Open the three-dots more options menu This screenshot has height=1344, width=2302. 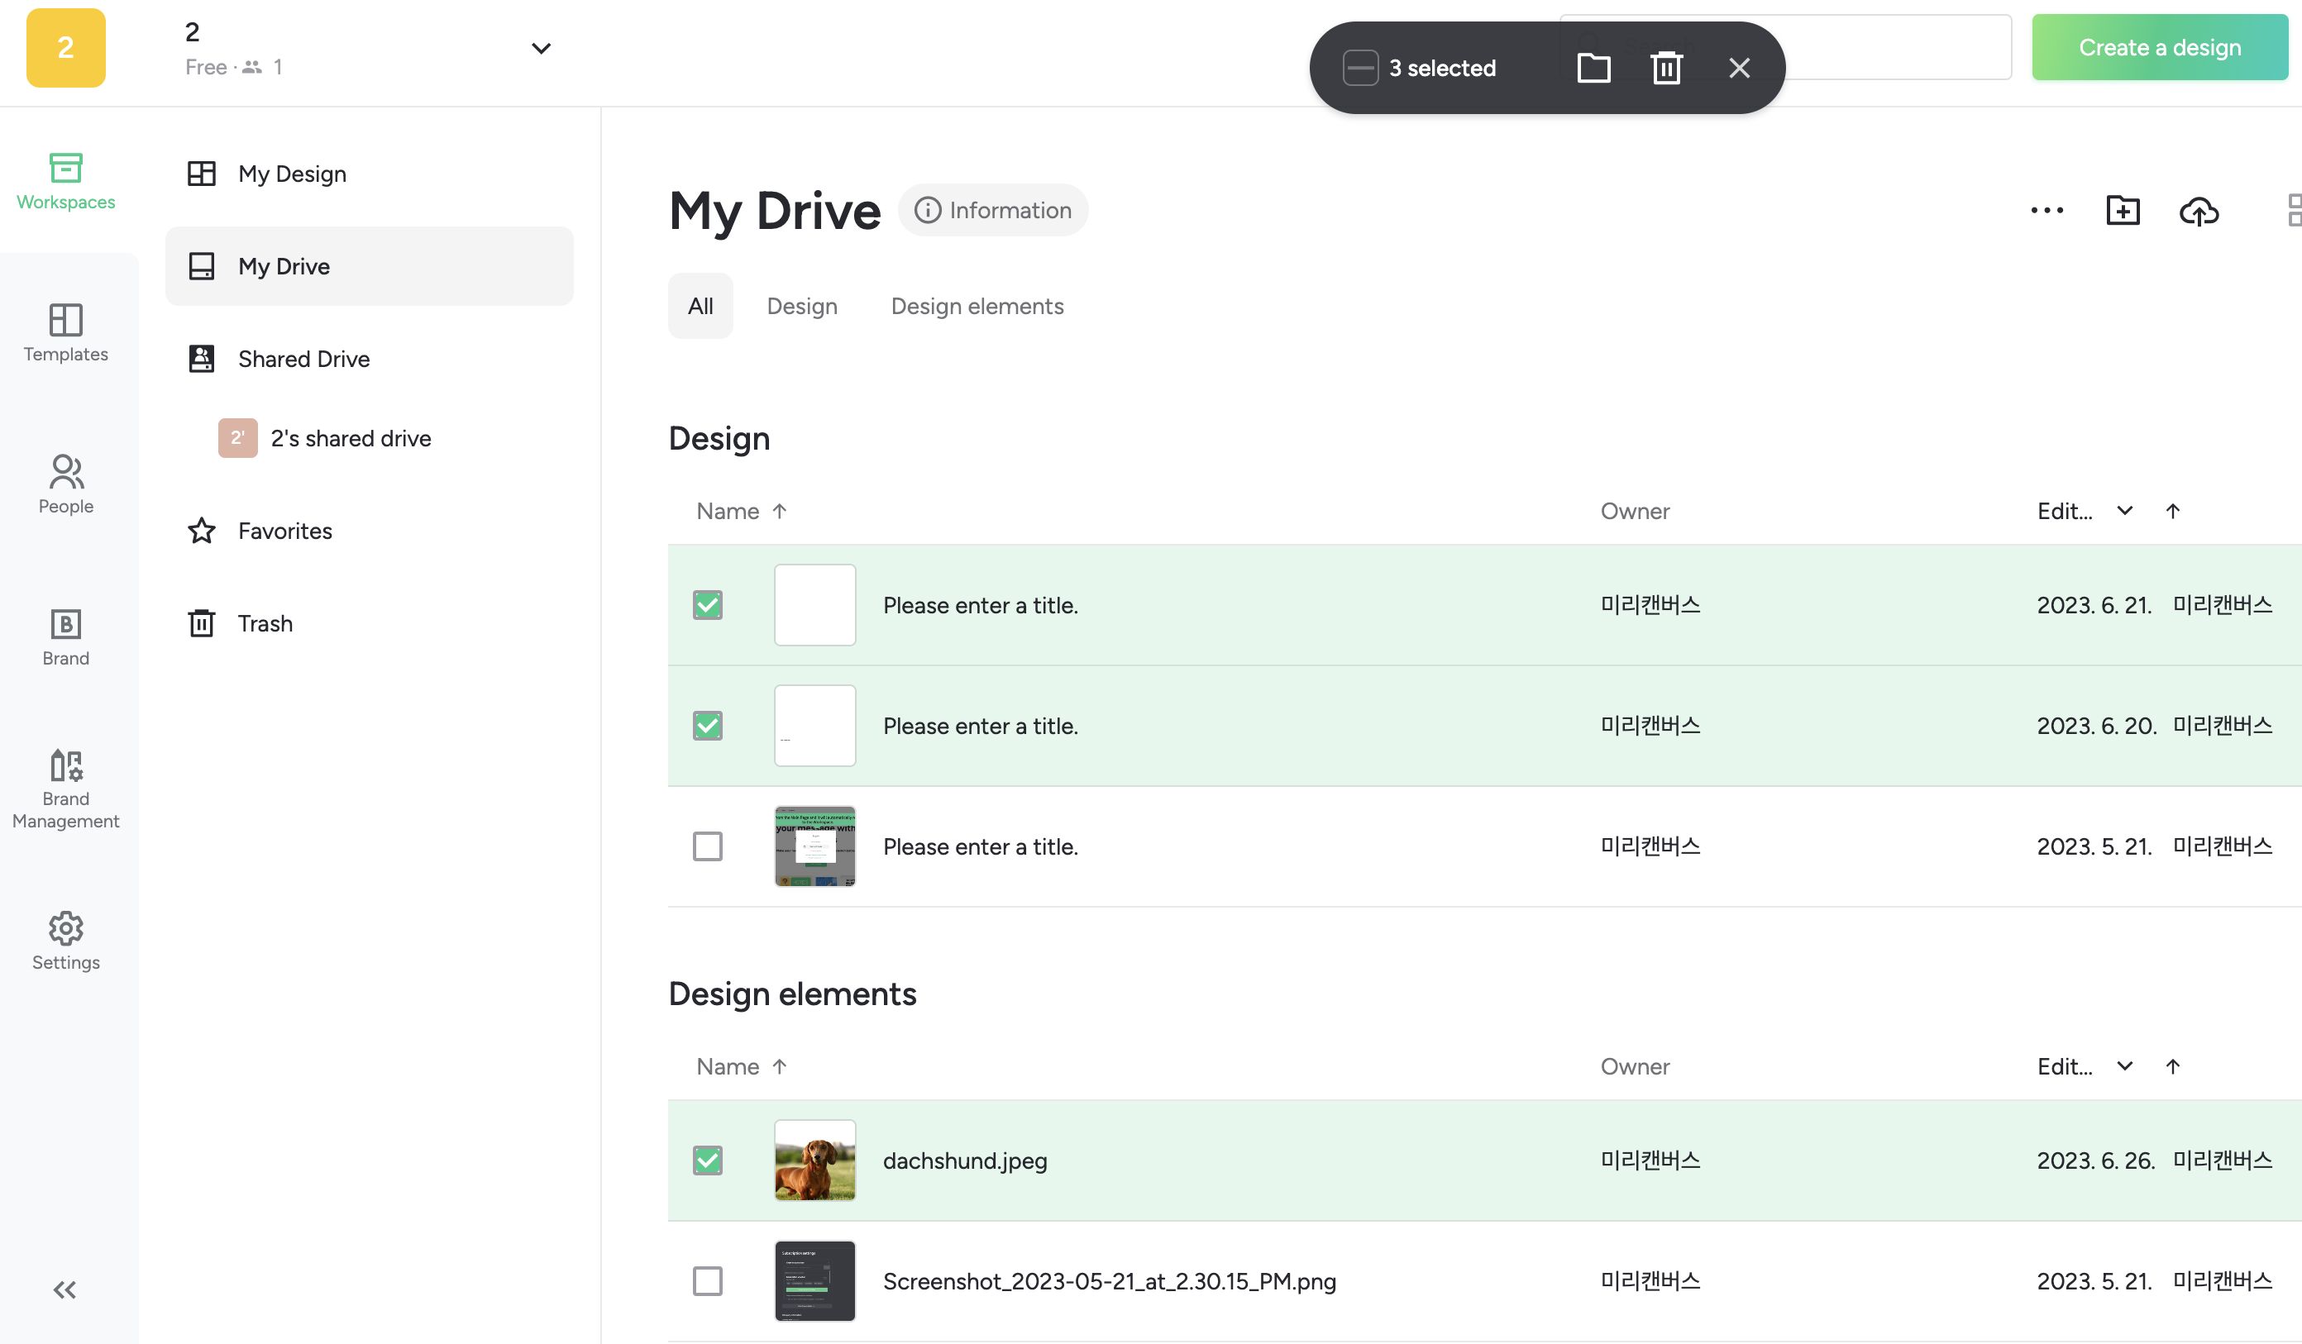point(2046,211)
